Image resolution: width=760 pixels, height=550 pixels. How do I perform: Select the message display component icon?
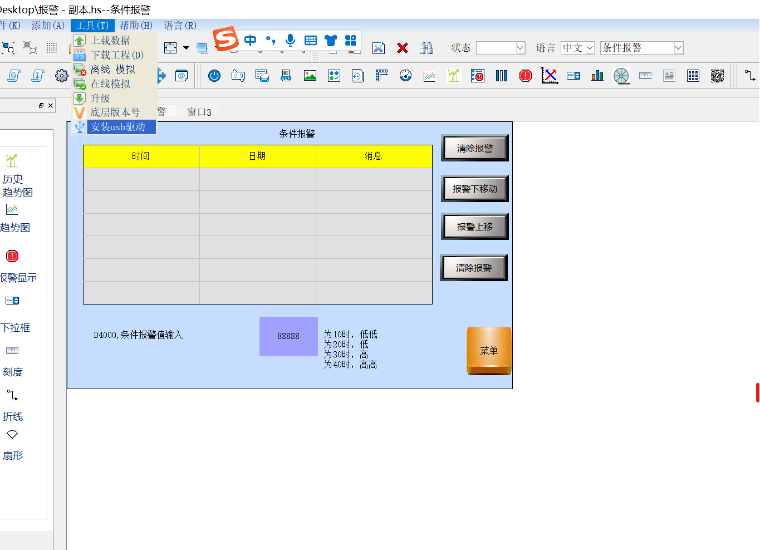[x=262, y=76]
